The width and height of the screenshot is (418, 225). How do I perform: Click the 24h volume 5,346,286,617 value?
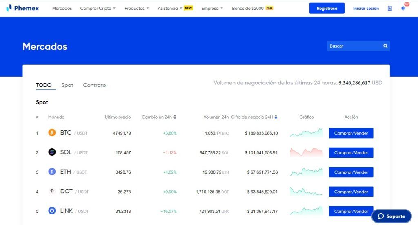pos(354,83)
